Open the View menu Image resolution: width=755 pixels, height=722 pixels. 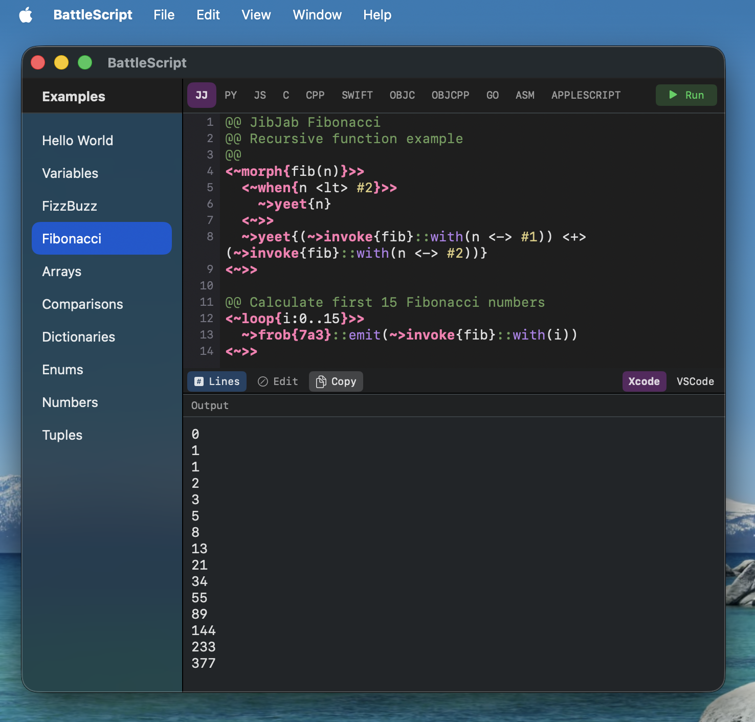point(256,15)
